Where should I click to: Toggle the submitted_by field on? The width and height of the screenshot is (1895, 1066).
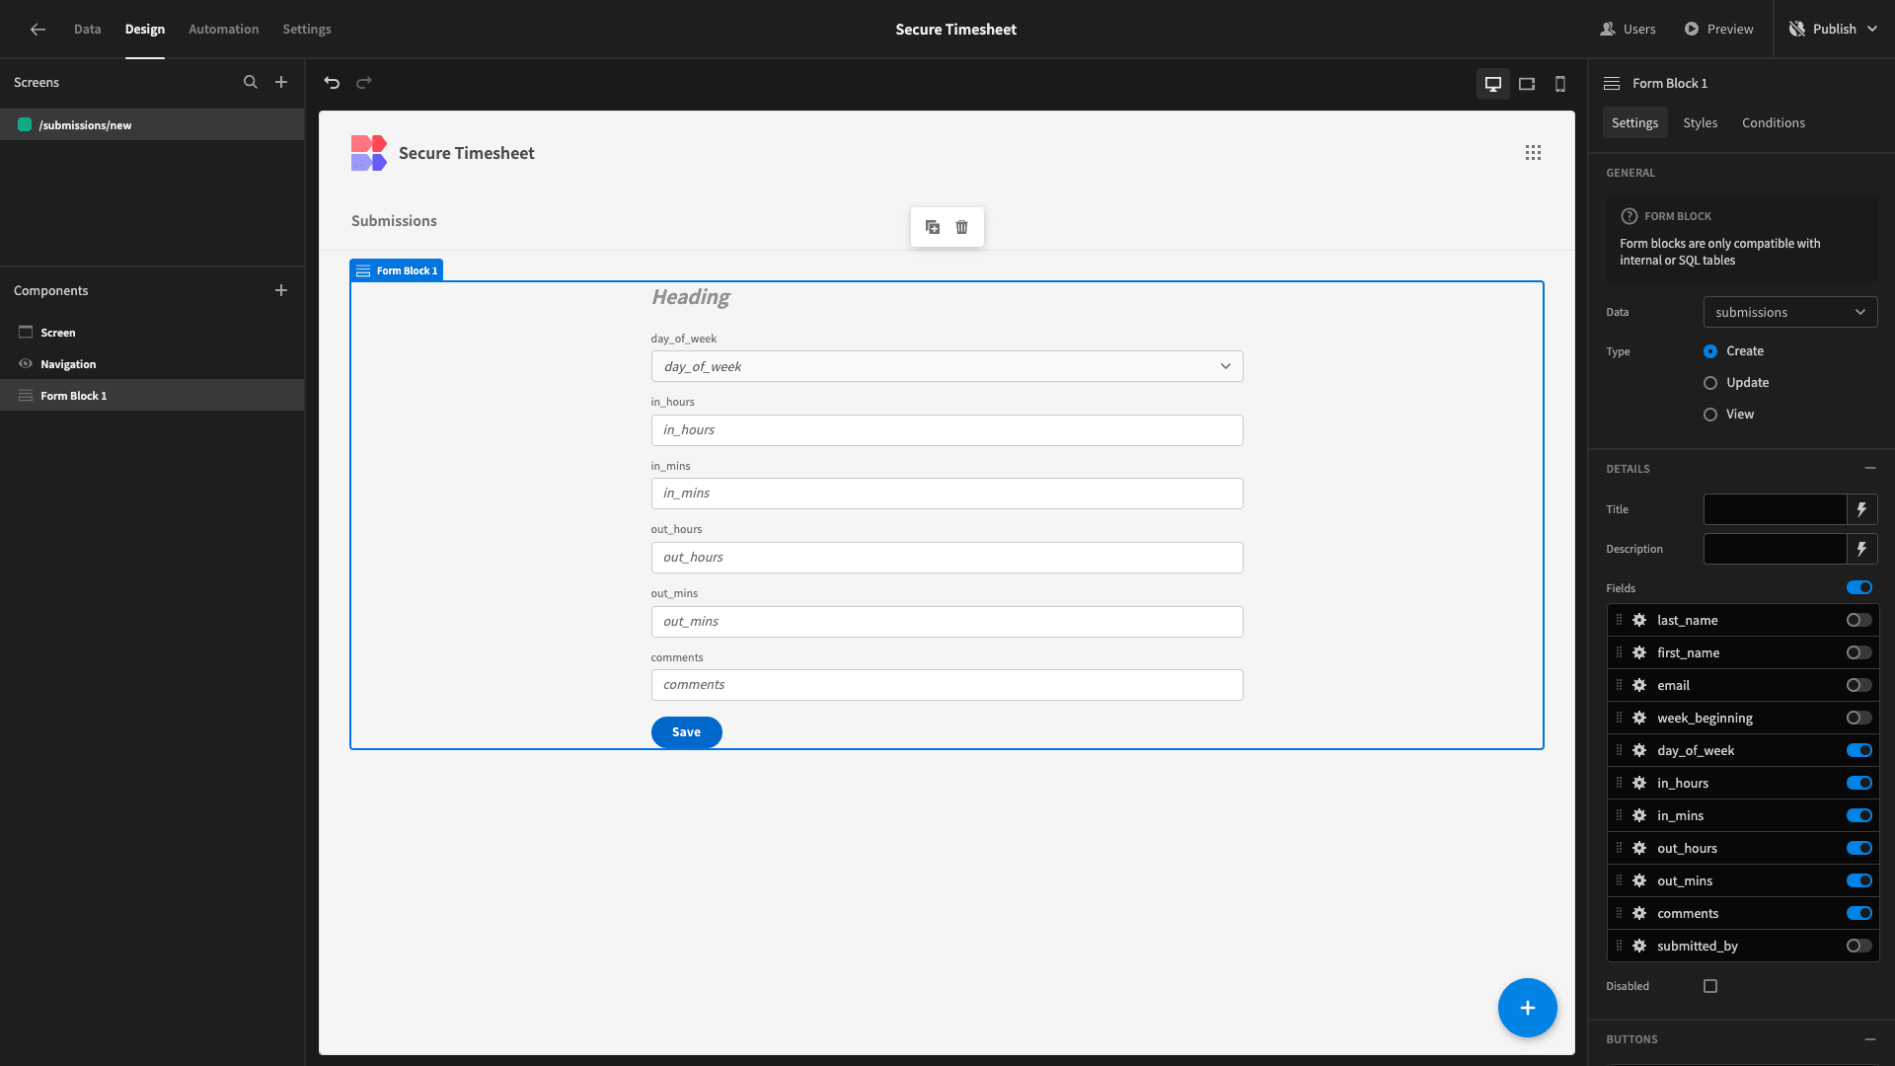pos(1859,946)
